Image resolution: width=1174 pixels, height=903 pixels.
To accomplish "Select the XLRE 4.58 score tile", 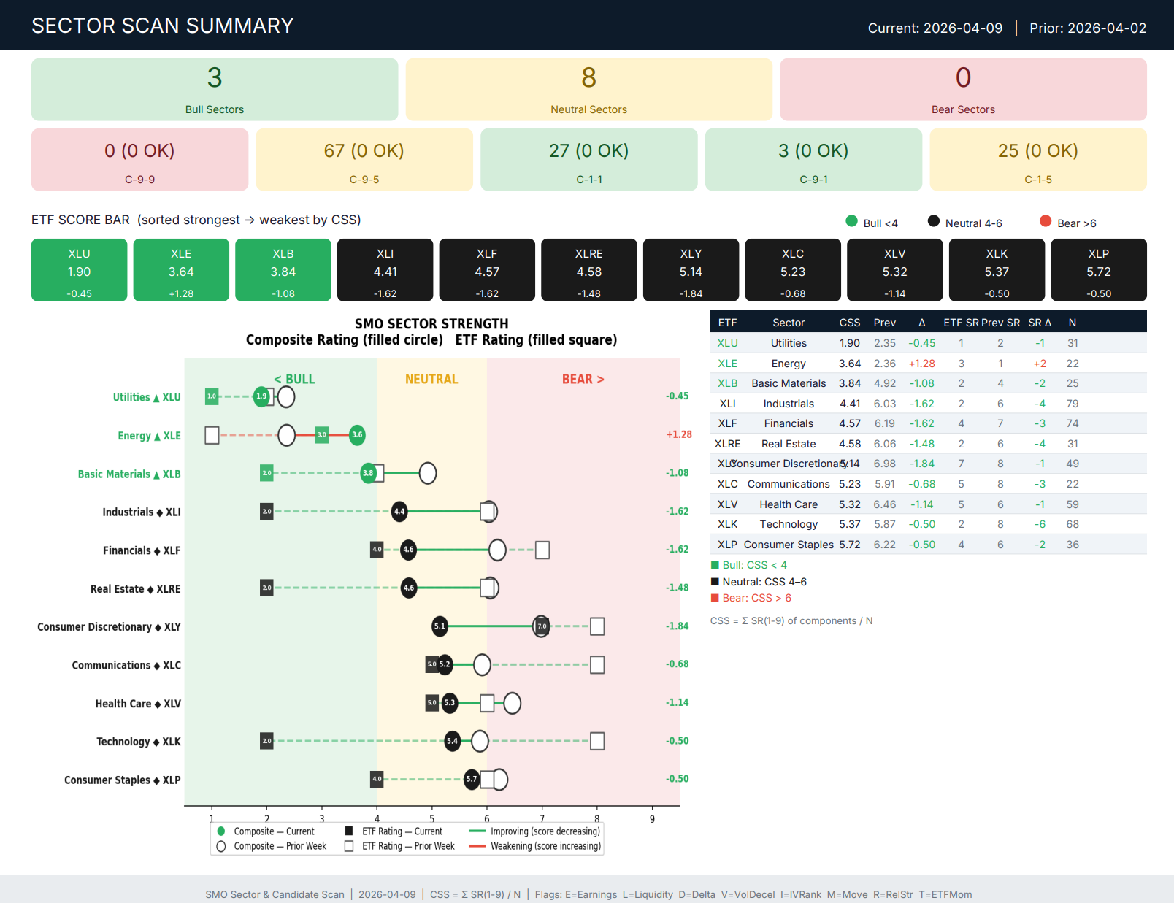I will [589, 270].
